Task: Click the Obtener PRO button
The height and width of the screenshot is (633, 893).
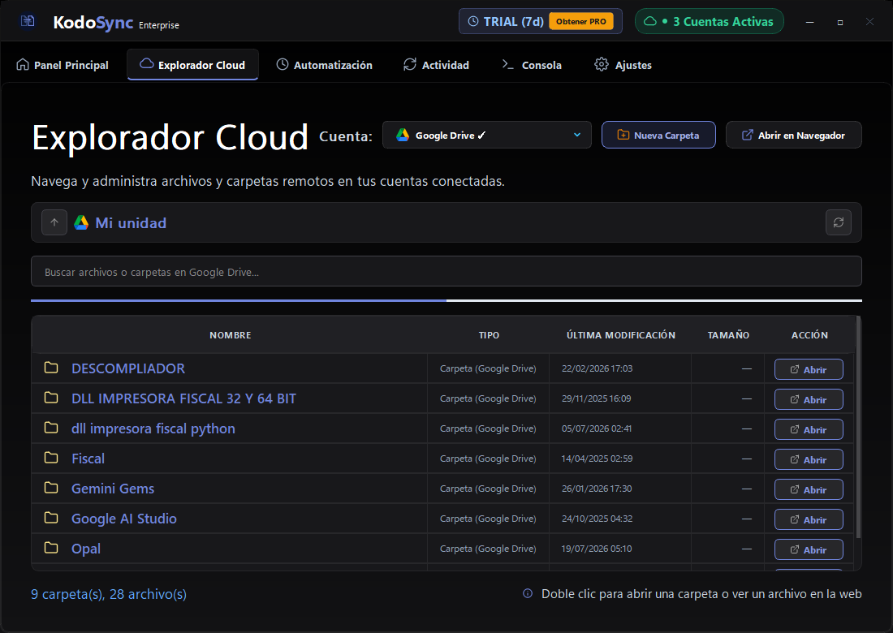Action: coord(581,22)
